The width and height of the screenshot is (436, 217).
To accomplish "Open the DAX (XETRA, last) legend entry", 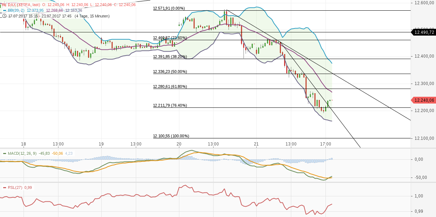I will pos(23,5).
